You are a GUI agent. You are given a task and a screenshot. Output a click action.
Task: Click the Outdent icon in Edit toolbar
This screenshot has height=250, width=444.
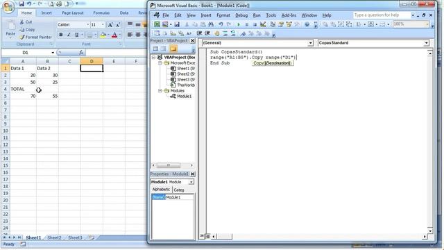point(207,33)
